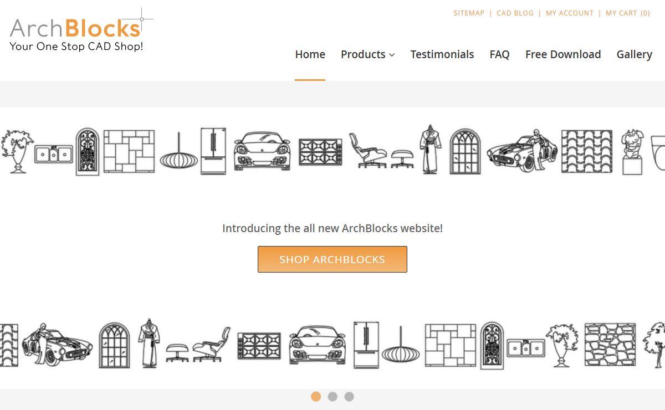665x410 pixels.
Task: Select the first orange slider dot
Action: tap(316, 397)
